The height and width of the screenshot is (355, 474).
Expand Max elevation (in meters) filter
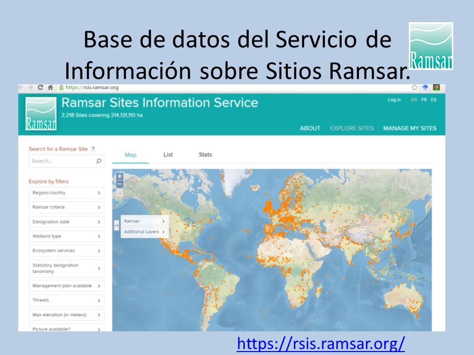coord(67,315)
